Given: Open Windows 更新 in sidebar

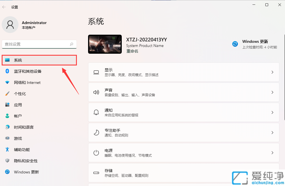Looking at the screenshot, I should pyautogui.click(x=39, y=172).
